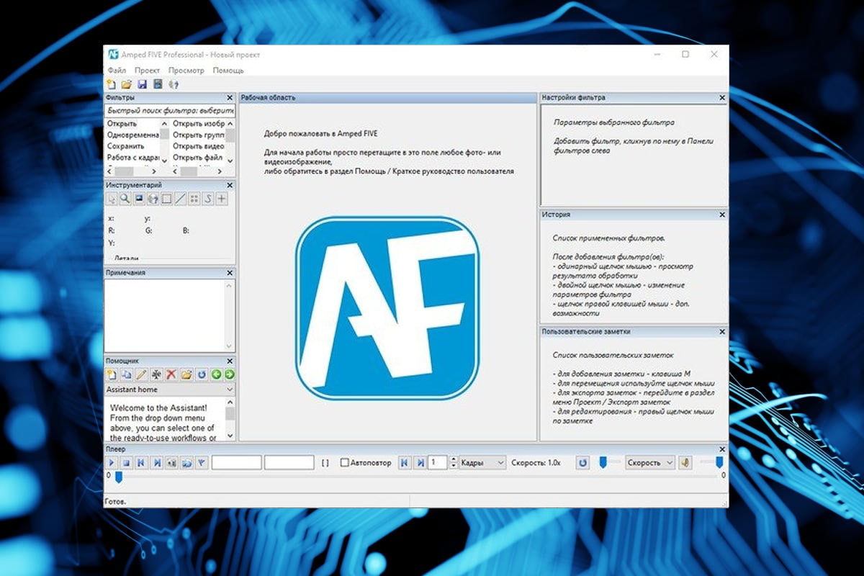Open the Assistant home dropdown
Image resolution: width=864 pixels, height=576 pixels.
point(170,390)
